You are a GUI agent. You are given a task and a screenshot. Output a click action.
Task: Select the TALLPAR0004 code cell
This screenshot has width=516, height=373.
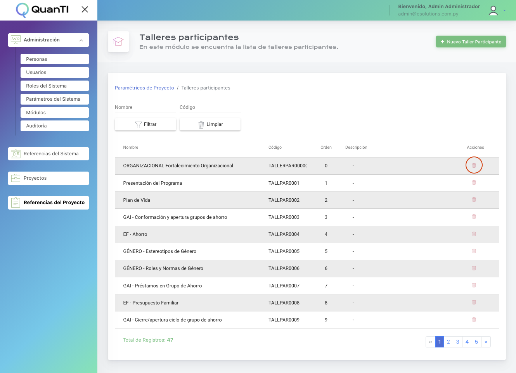[284, 234]
